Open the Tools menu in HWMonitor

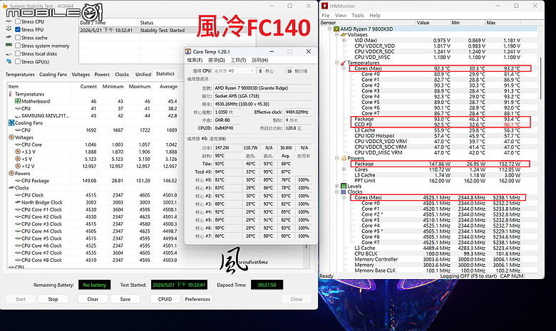pos(357,15)
